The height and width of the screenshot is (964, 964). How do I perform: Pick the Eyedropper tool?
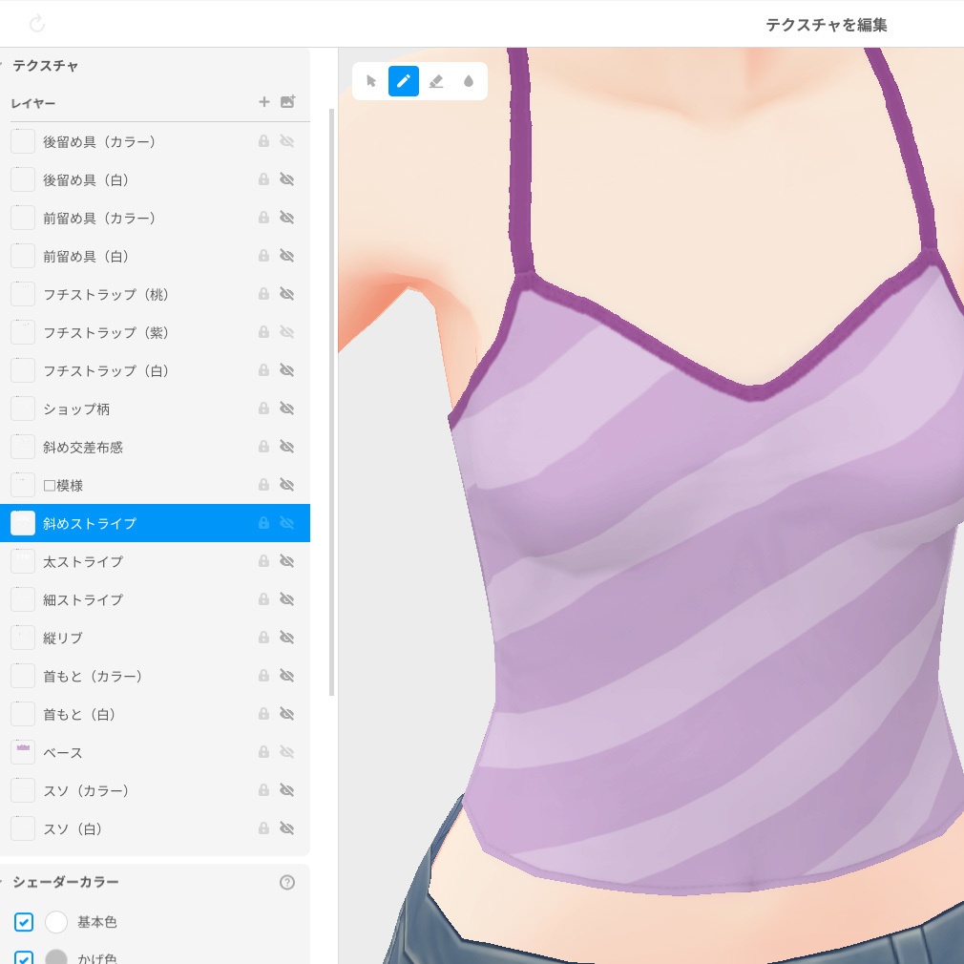[469, 81]
